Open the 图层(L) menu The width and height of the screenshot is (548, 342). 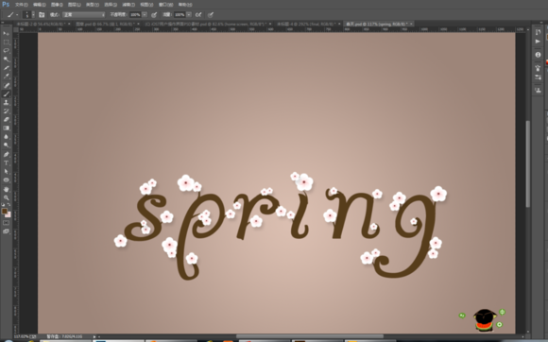click(x=74, y=5)
